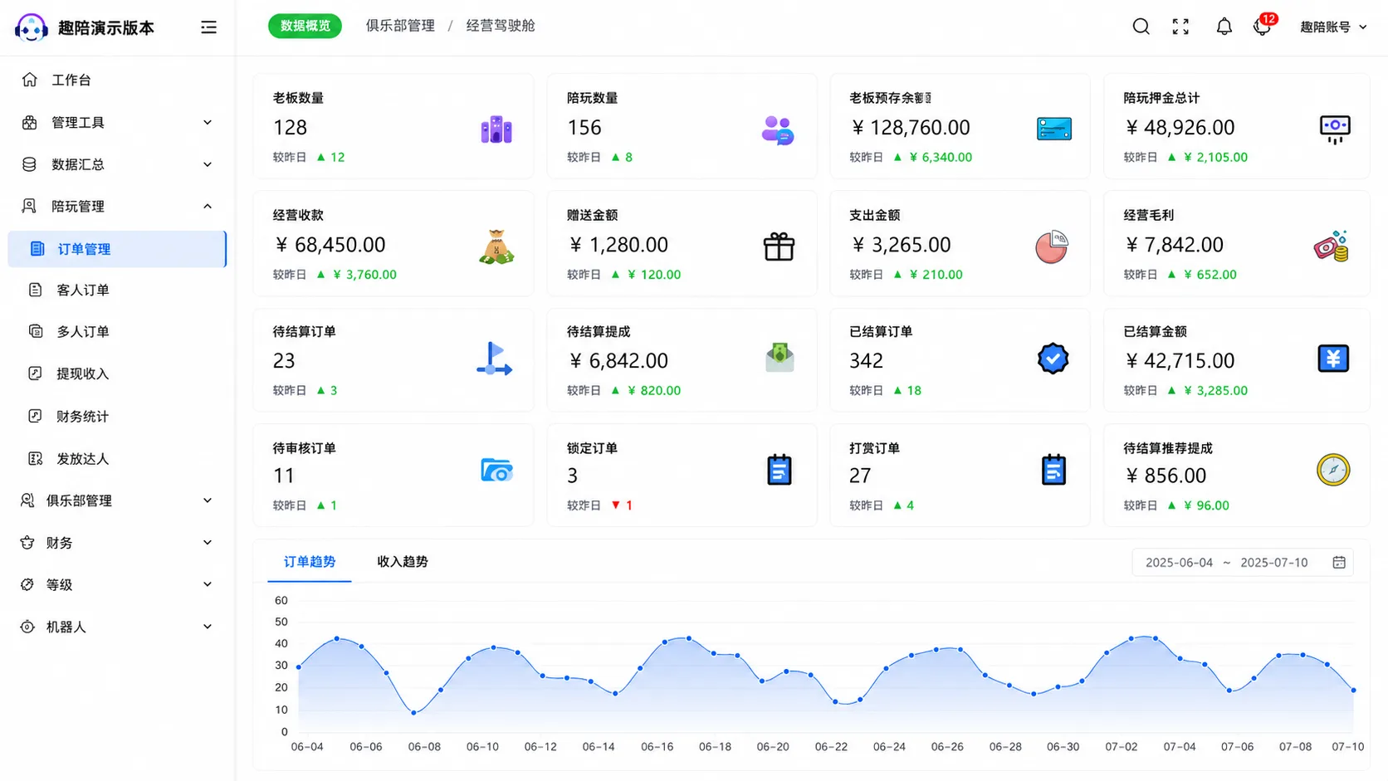Expand the 等级 menu chevron
Image resolution: width=1388 pixels, height=781 pixels.
coord(208,584)
